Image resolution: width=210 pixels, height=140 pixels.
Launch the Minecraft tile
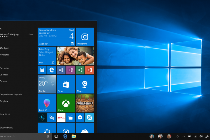[85, 103]
